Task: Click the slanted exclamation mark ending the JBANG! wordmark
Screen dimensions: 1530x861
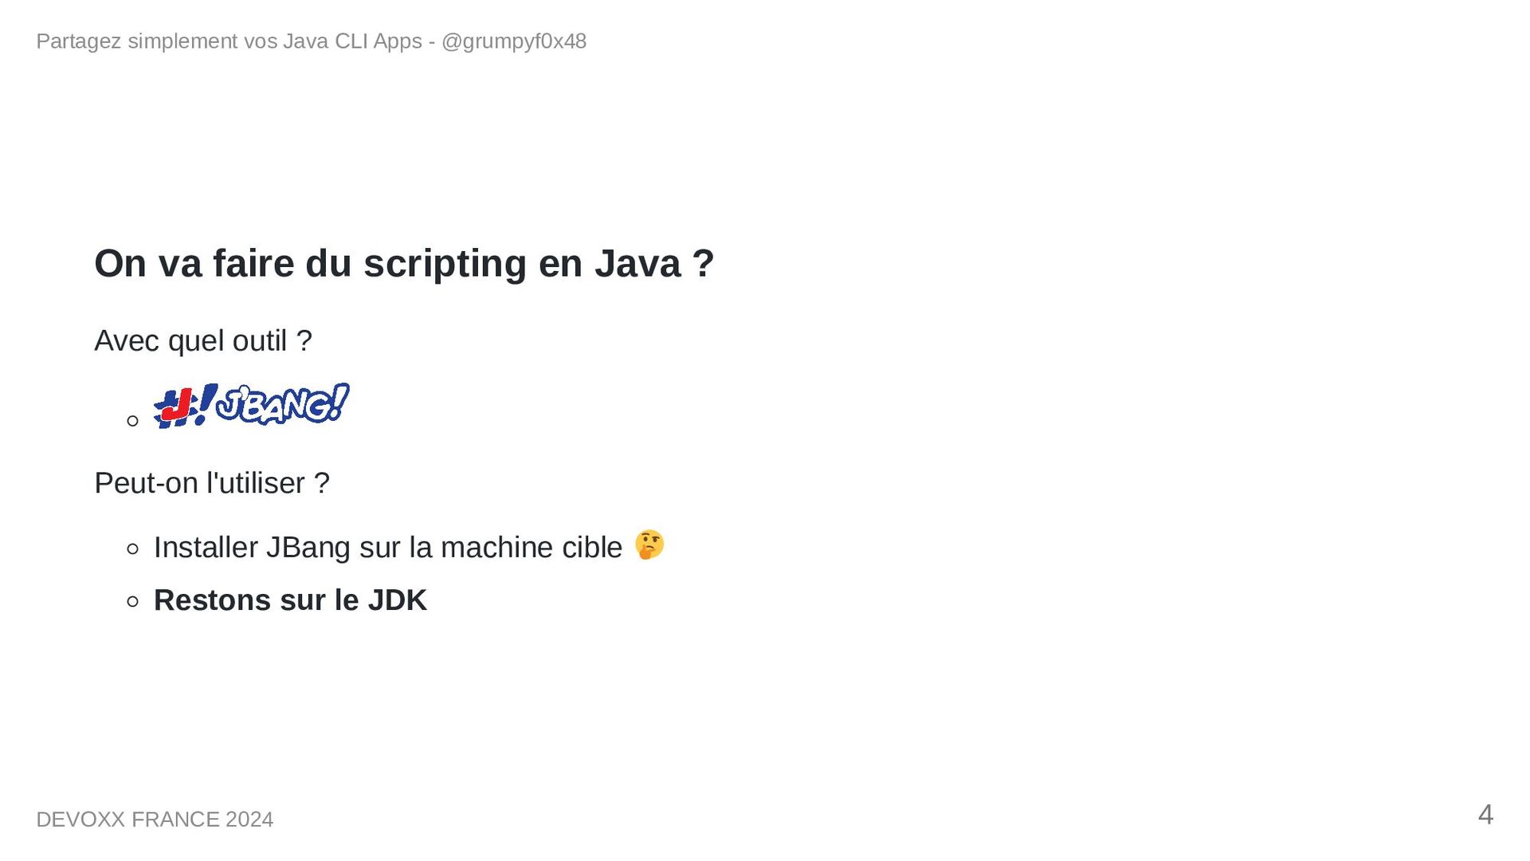Action: (339, 401)
